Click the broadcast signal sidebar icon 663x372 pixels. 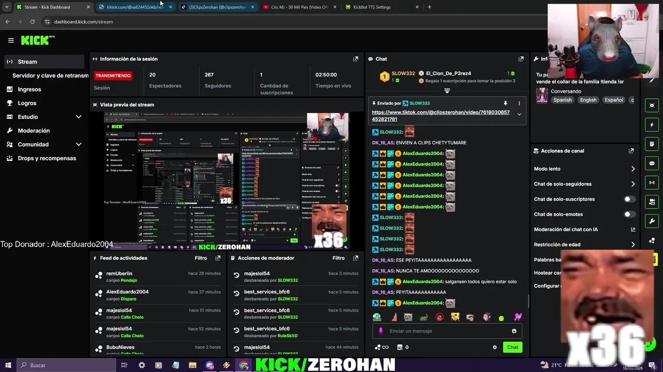[652, 182]
